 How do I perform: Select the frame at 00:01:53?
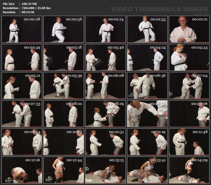(147, 29)
